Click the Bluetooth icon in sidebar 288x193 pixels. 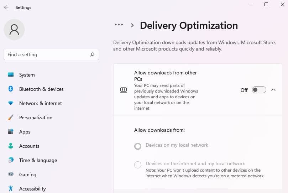point(11,89)
